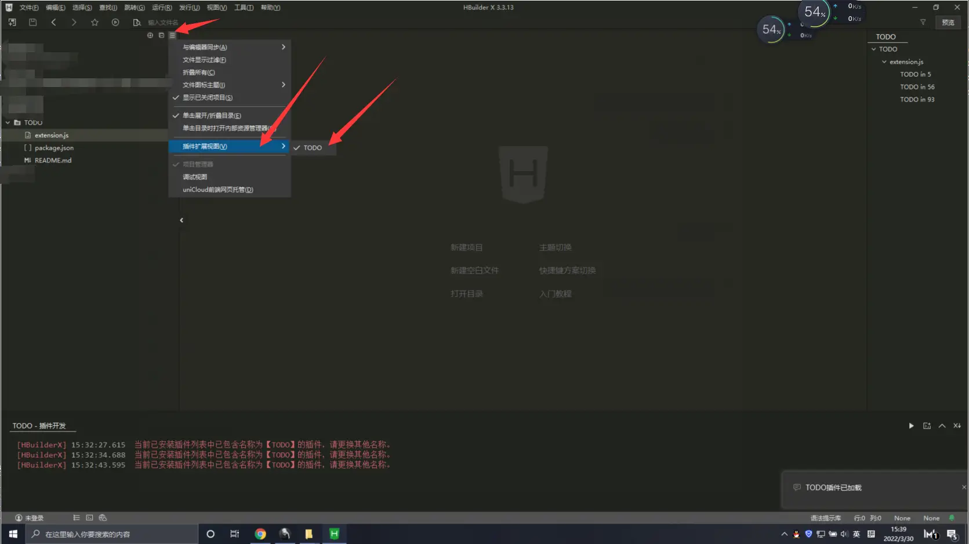This screenshot has width=969, height=544.
Task: Close the TODO插件已加载 notification
Action: click(x=964, y=487)
